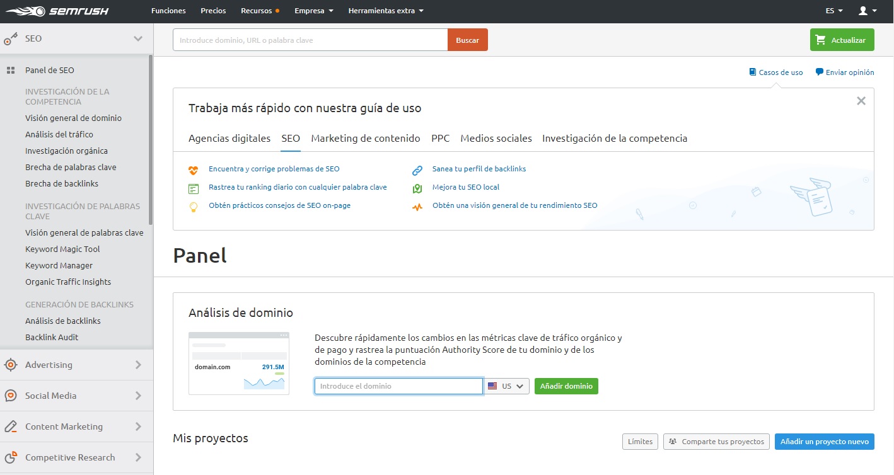Click the Añadir dominio button
This screenshot has width=894, height=475.
[x=566, y=386]
